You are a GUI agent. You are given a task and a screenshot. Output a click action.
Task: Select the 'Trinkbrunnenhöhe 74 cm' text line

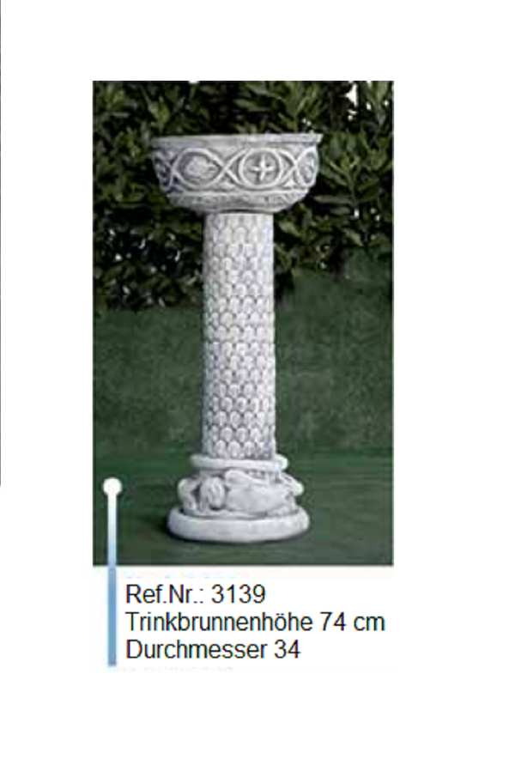pos(255,622)
